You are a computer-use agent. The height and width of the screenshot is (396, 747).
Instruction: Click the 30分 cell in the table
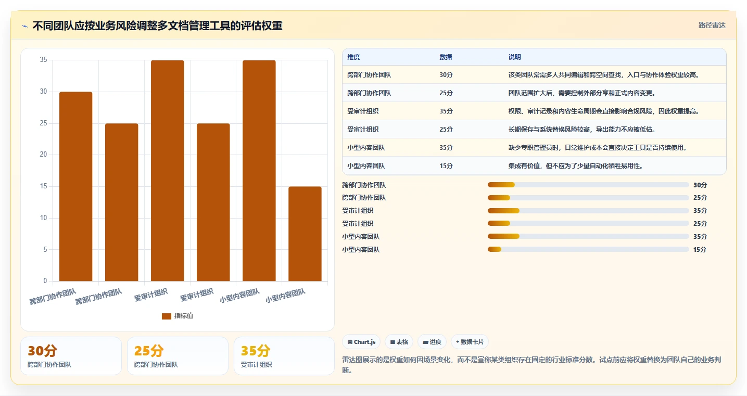tap(446, 75)
